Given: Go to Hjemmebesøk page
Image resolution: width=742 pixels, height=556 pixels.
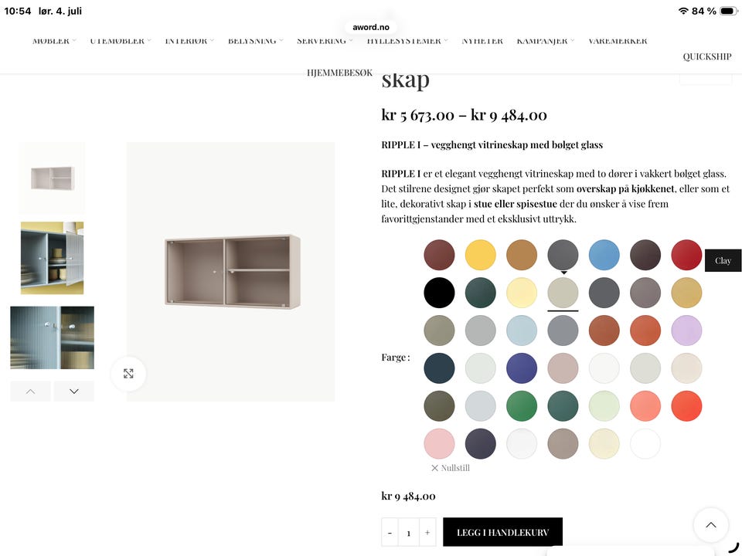Looking at the screenshot, I should pyautogui.click(x=340, y=73).
